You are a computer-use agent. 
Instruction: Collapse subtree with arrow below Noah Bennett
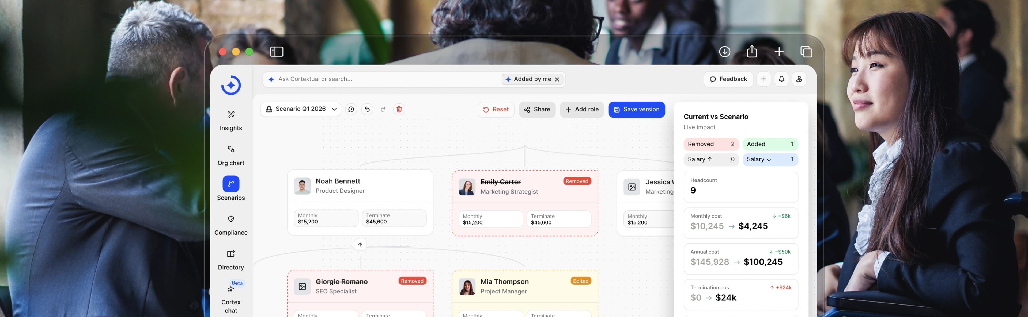click(360, 245)
